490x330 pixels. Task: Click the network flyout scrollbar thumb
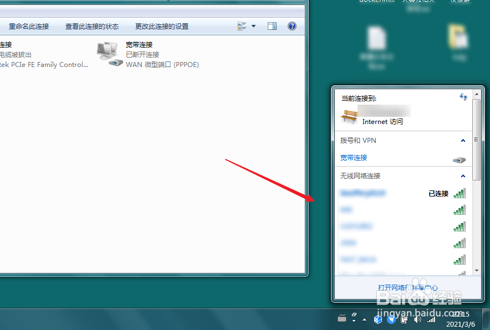[x=477, y=140]
